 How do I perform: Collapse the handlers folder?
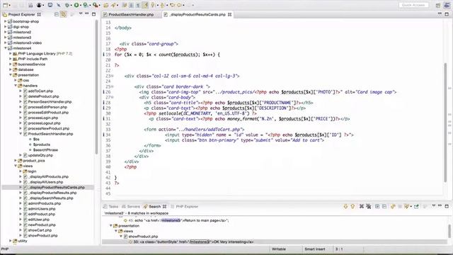[16, 86]
